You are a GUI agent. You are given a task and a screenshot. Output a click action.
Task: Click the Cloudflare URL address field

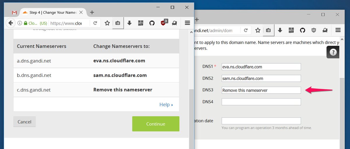coord(66,23)
